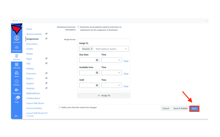Viewport: 220px width, 137px height.
Task: Open Due Date calendar picker icon
Action: 97,60
